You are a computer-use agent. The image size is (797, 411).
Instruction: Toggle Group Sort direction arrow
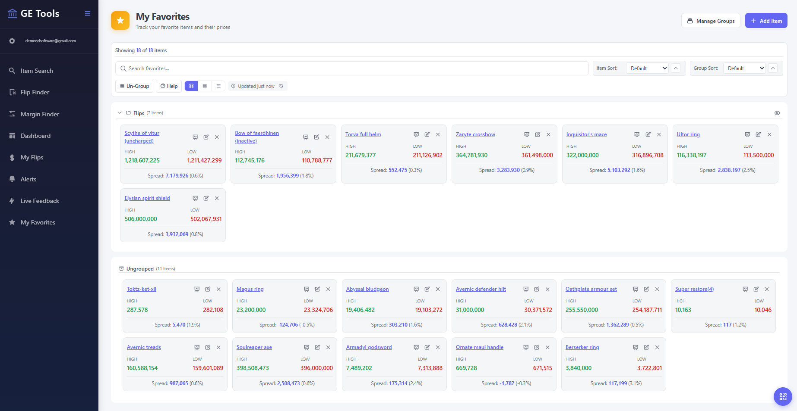[x=773, y=68]
